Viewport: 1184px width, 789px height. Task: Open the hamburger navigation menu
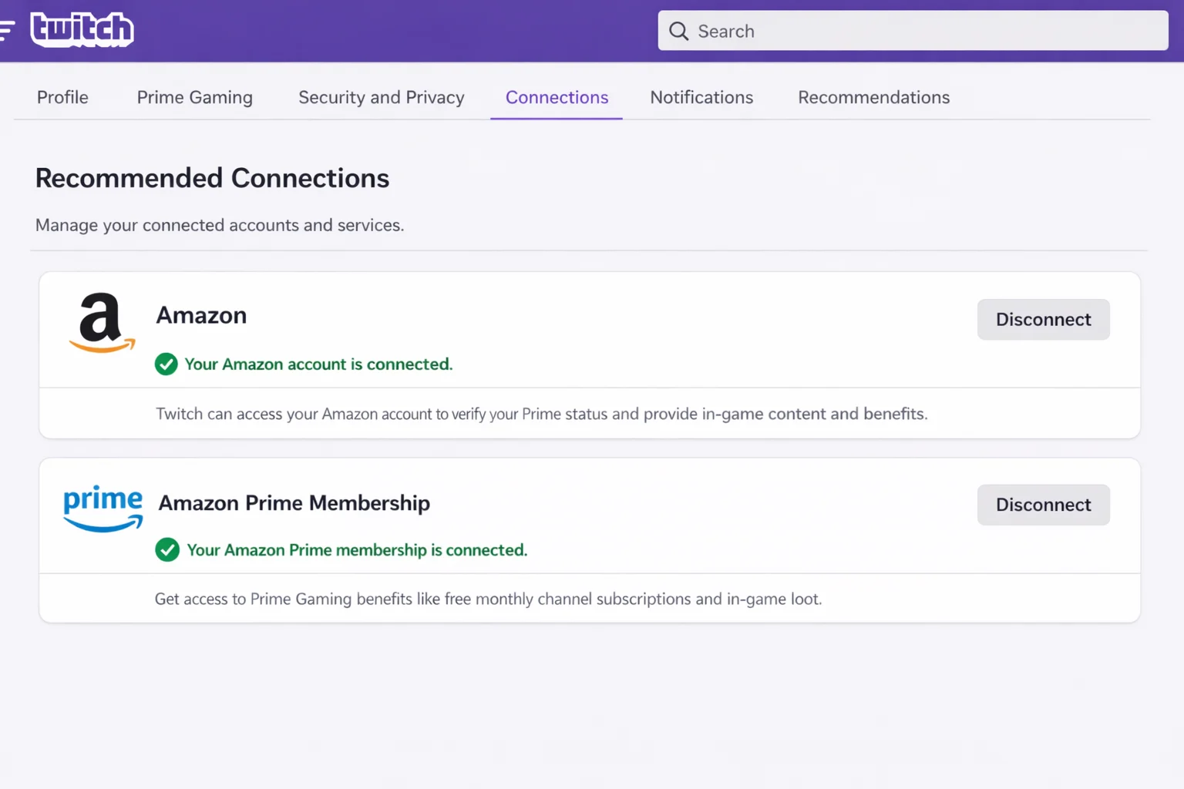click(7, 30)
